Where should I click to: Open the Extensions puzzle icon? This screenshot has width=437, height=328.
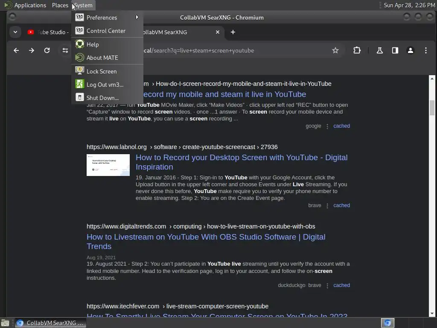(357, 50)
